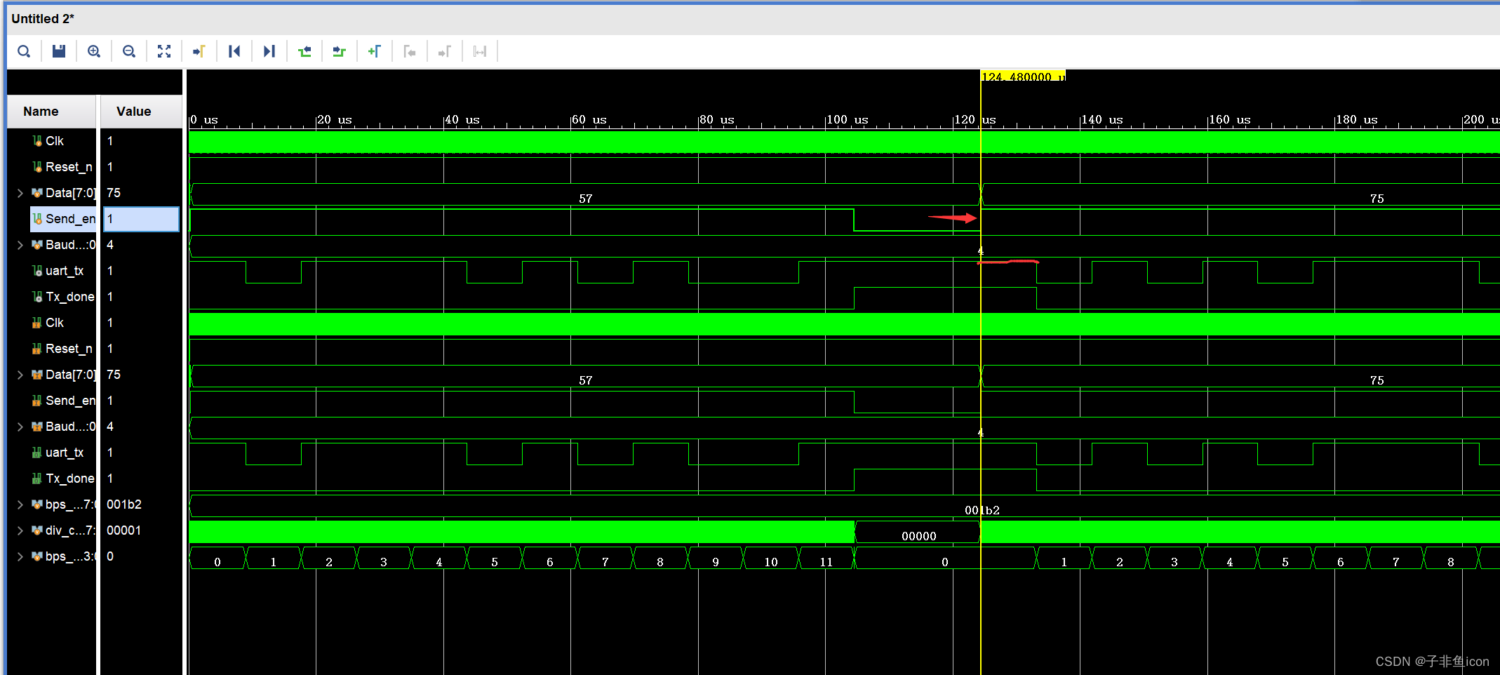Click the first Data[7:0] value 75

114,193
